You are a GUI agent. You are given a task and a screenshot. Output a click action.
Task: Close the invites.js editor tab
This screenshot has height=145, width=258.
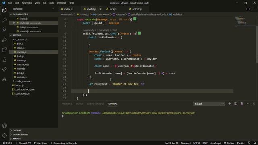(100, 9)
